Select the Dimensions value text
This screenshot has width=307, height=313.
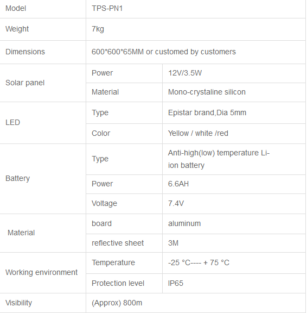[x=164, y=52]
